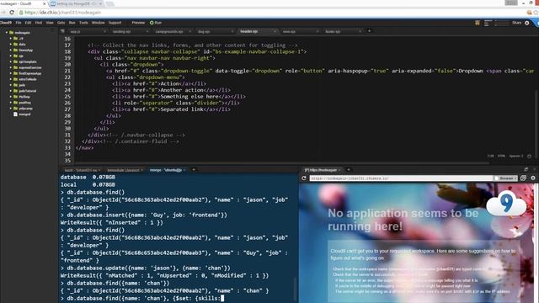
Task: Click the Cloud9 menu item
Action: coord(6,23)
